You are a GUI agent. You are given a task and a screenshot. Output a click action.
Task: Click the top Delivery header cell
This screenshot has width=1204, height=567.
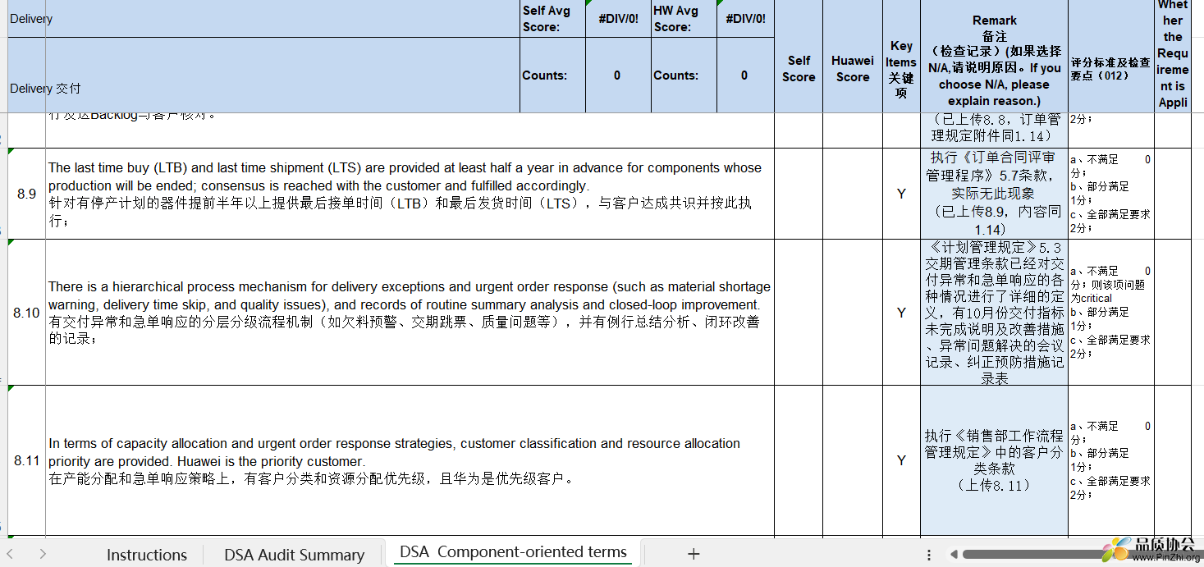point(263,18)
